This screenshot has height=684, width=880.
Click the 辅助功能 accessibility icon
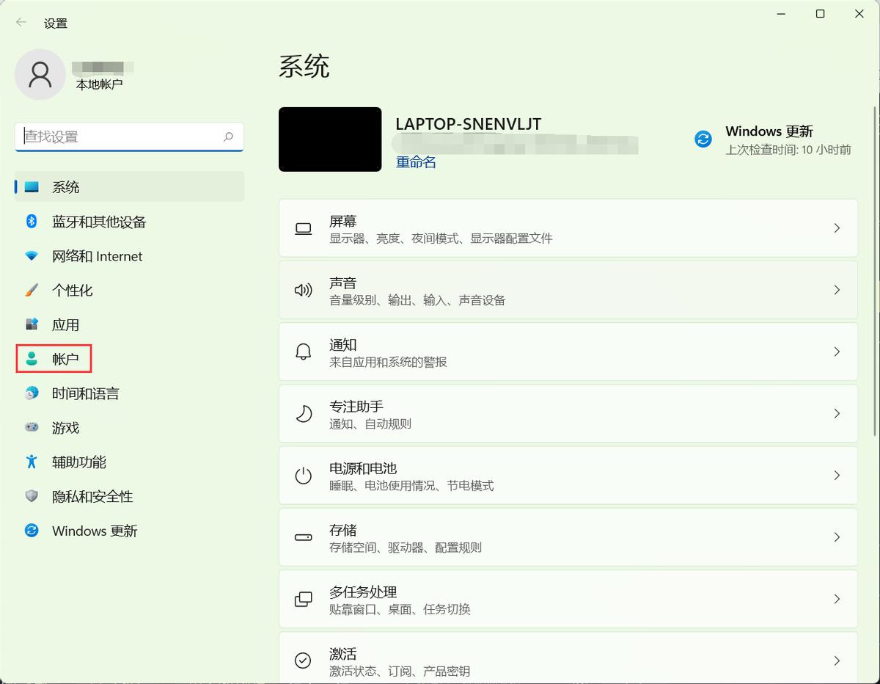[32, 462]
